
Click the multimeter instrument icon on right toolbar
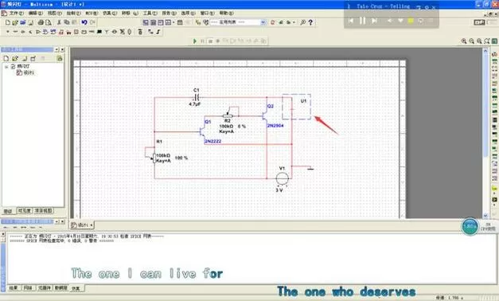coord(494,54)
